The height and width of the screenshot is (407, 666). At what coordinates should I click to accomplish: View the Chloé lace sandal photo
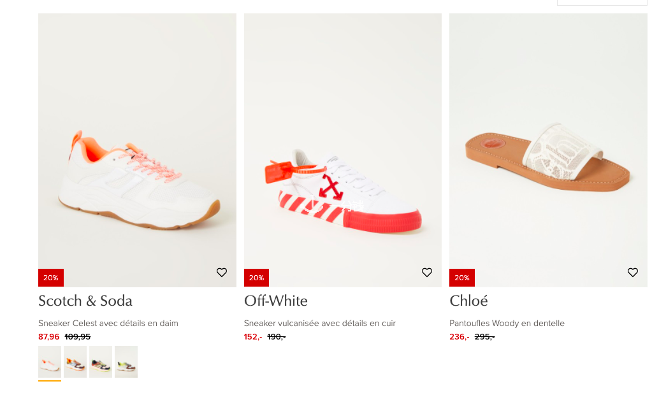tap(548, 150)
